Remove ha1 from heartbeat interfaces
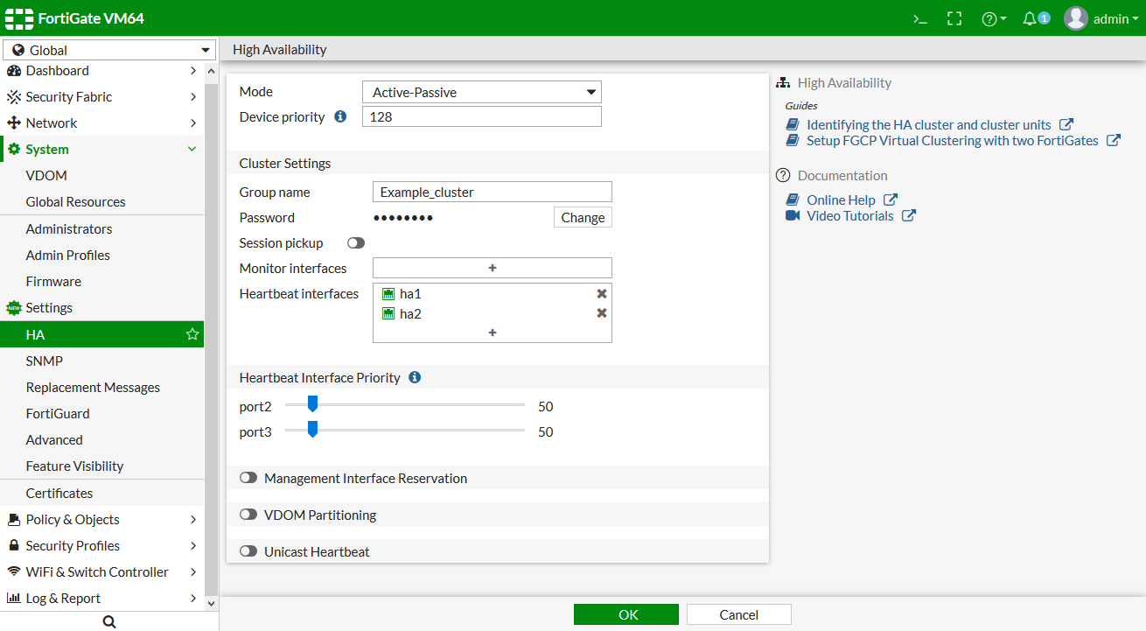The height and width of the screenshot is (631, 1146). 602,294
